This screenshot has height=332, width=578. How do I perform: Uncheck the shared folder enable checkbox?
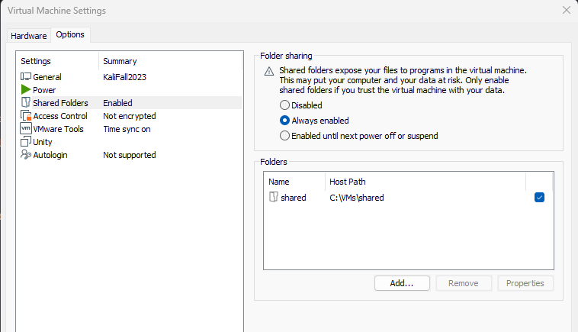click(539, 198)
